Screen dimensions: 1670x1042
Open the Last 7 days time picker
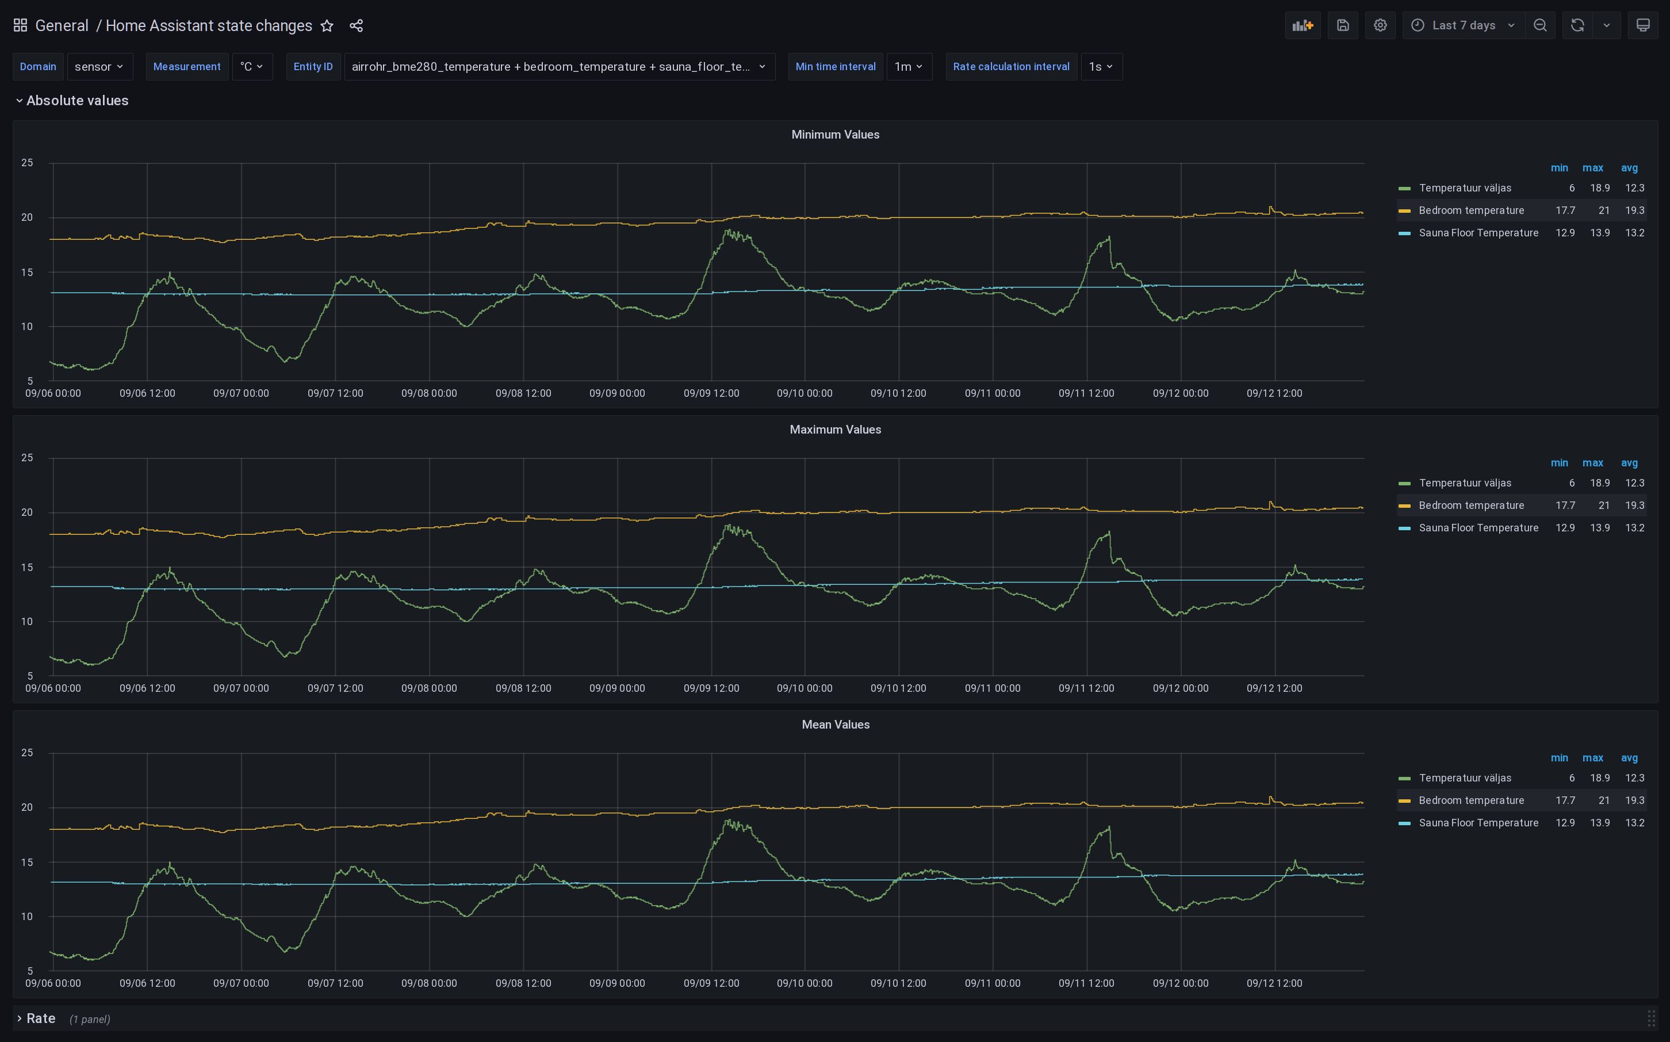(x=1464, y=25)
